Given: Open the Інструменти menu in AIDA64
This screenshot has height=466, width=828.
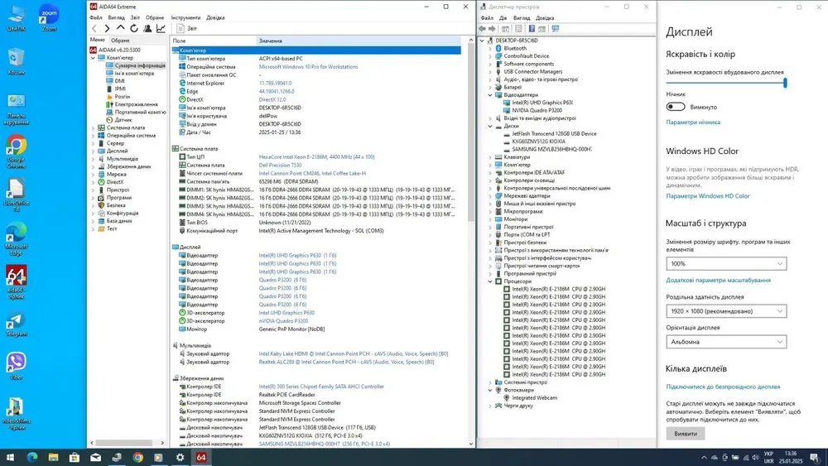Looking at the screenshot, I should point(185,17).
